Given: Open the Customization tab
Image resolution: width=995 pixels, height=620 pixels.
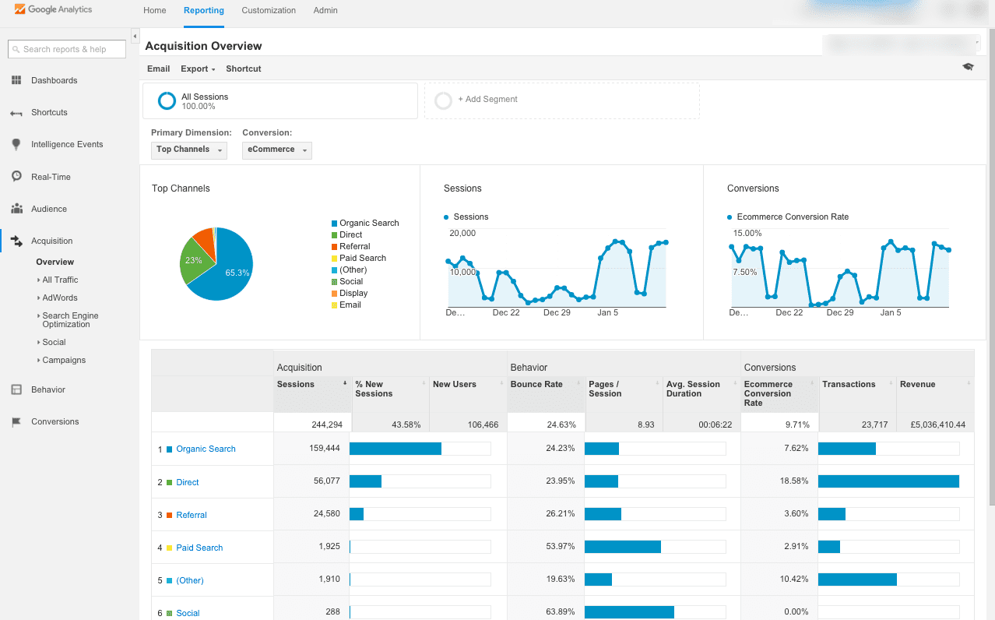Looking at the screenshot, I should [269, 10].
